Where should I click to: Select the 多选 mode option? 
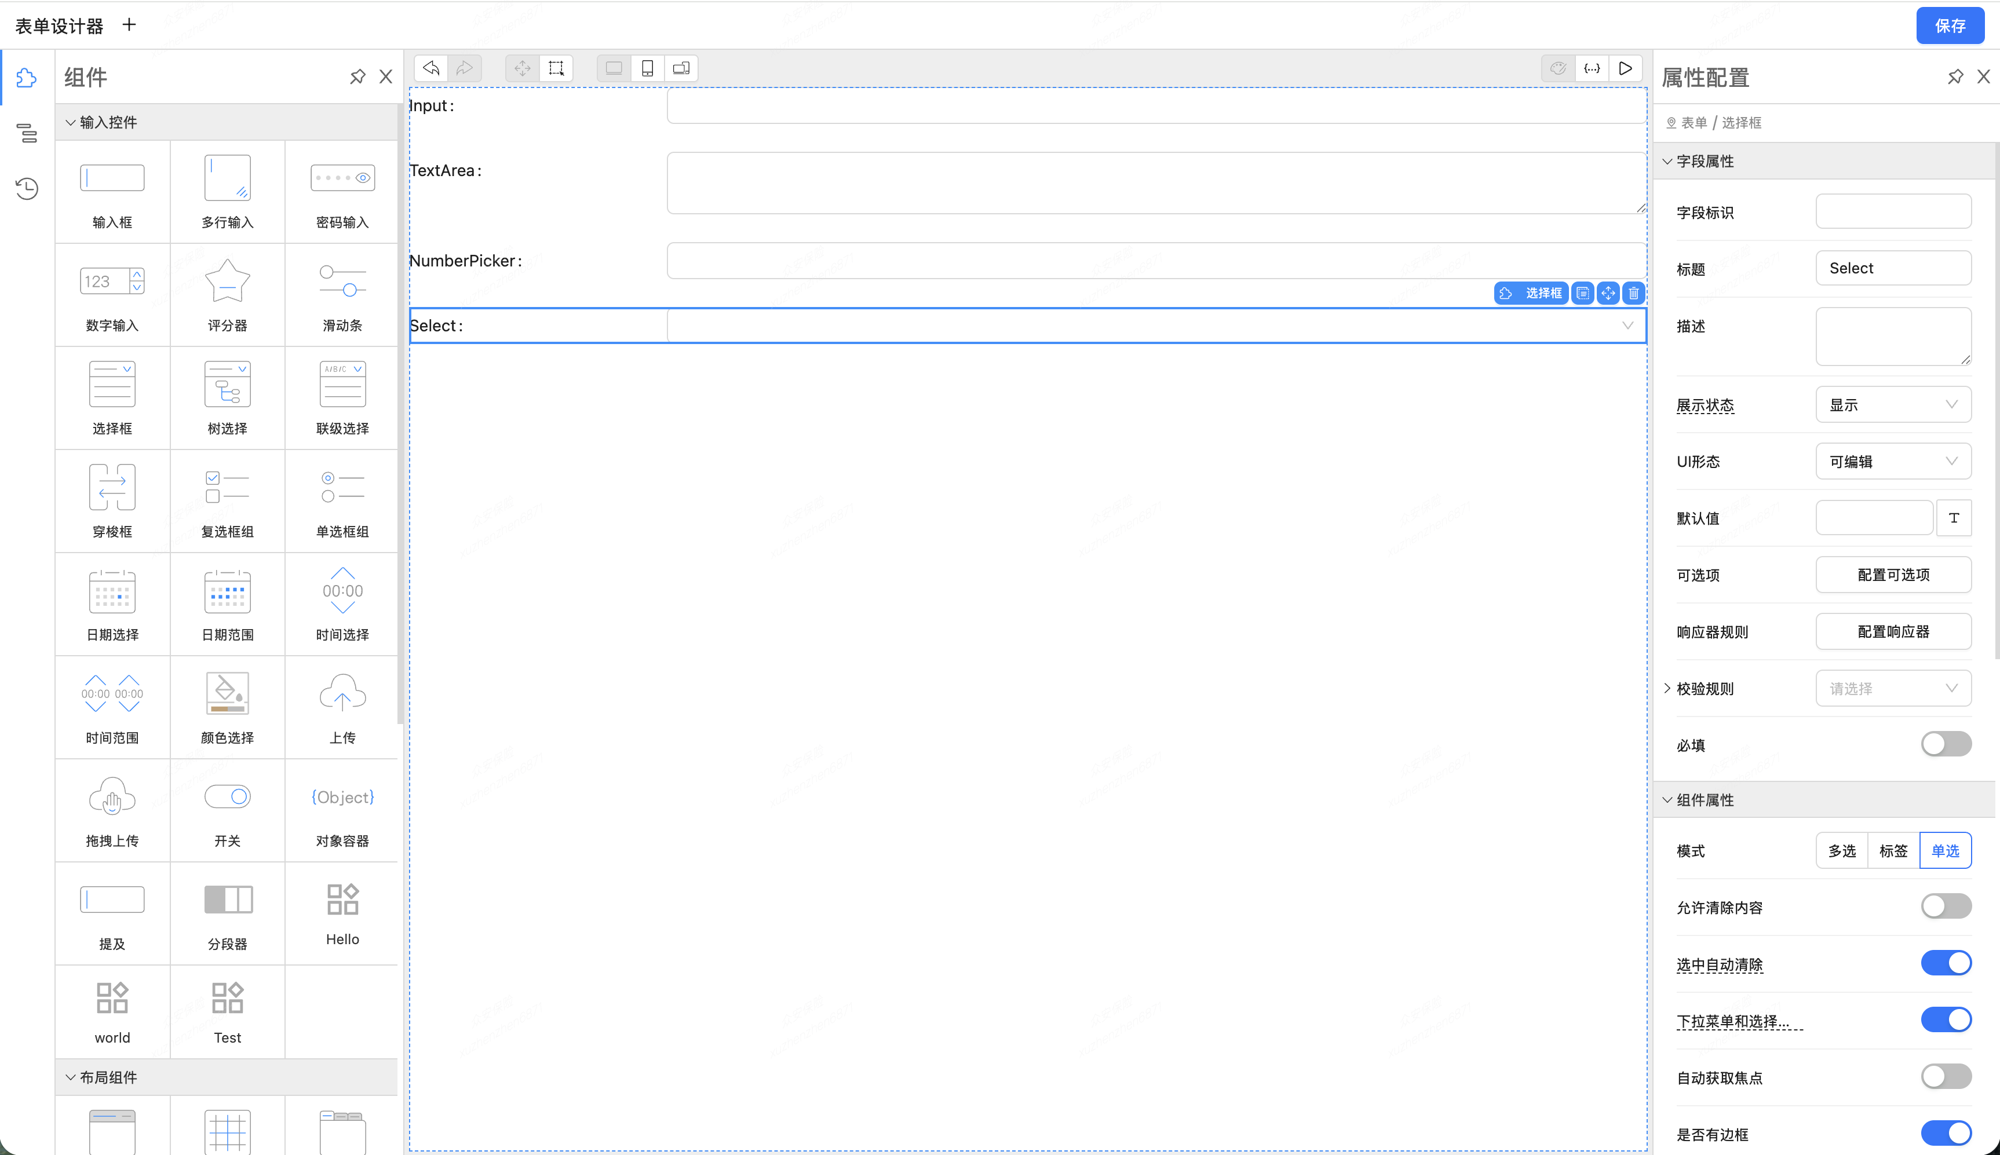(1841, 850)
